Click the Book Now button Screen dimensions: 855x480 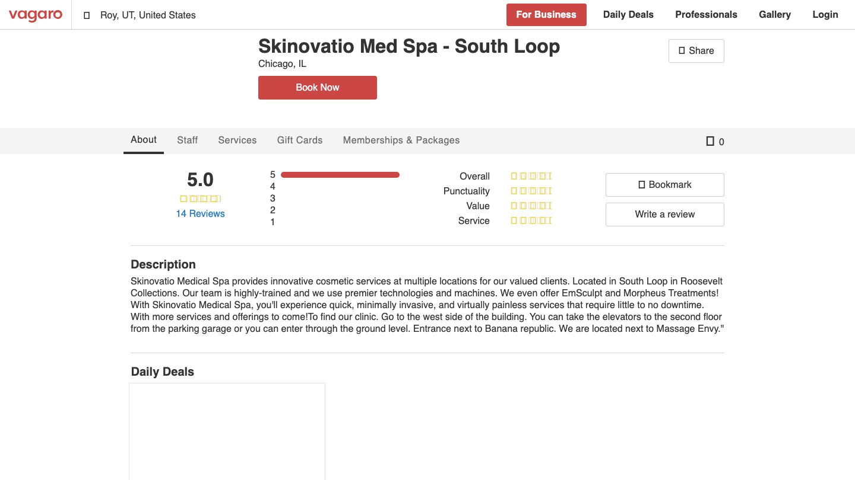click(x=317, y=87)
